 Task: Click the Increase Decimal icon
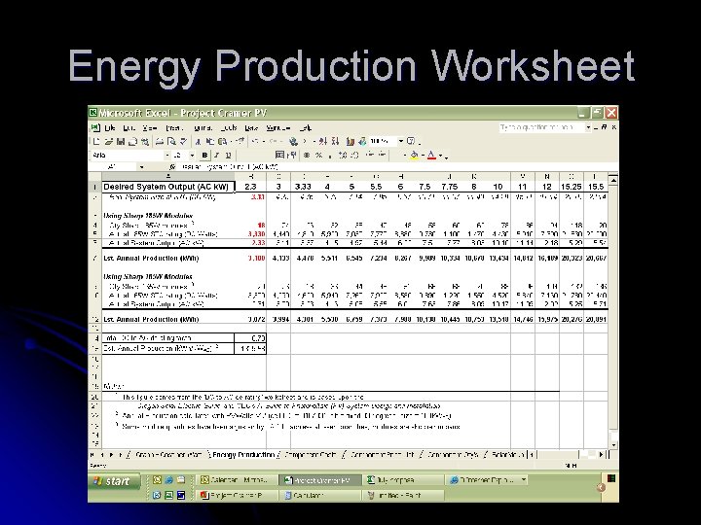[343, 155]
